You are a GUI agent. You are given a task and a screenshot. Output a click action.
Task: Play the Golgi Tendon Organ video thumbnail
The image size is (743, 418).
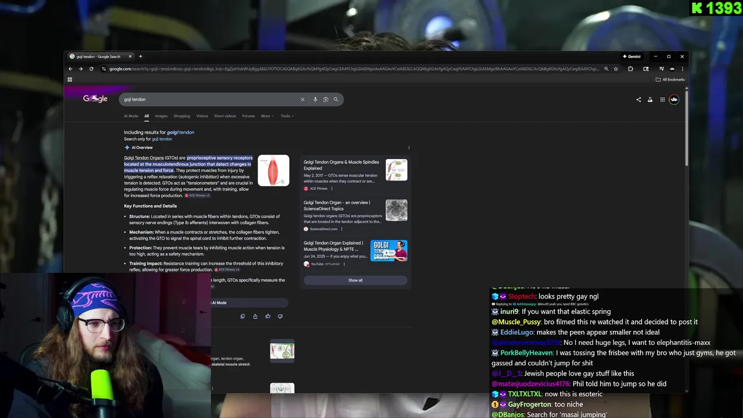coord(389,251)
